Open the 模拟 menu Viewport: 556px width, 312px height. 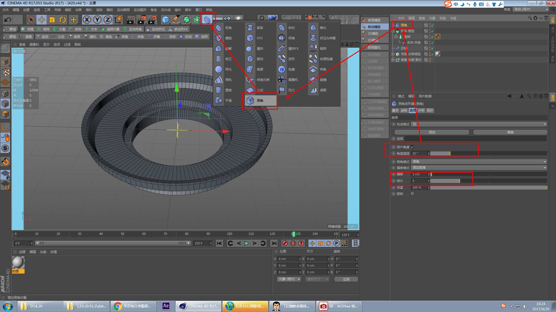coord(89,10)
